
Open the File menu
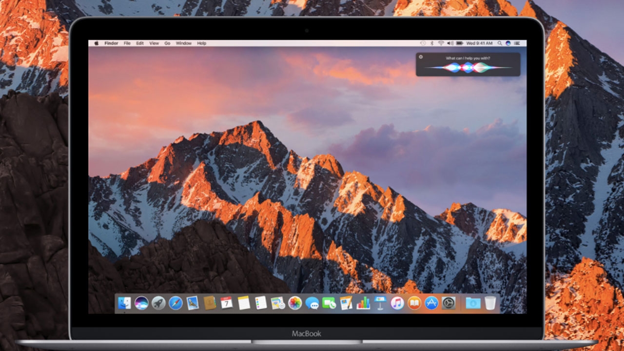point(127,43)
